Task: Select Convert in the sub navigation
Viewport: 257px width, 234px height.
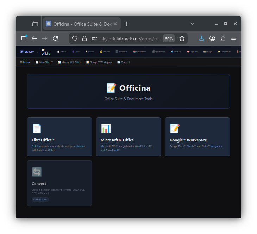Action: tap(124, 62)
